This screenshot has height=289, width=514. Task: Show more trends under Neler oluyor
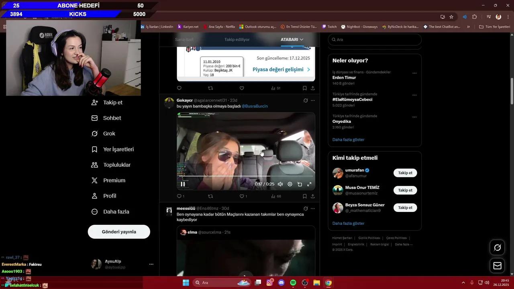348,140
